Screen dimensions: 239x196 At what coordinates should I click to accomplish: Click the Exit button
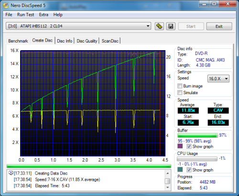(x=219, y=26)
